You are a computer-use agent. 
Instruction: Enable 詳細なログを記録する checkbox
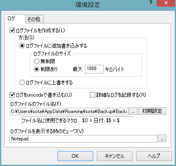coord(92,95)
